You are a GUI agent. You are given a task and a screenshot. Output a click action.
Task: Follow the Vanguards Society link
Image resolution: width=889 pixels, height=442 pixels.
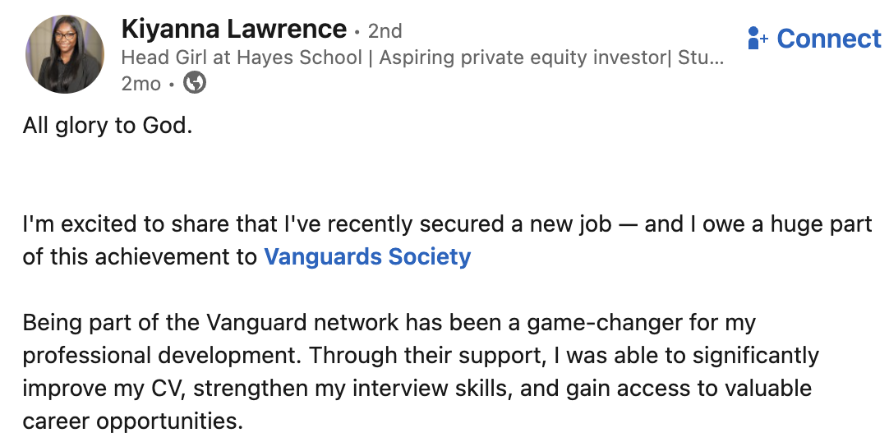tap(367, 256)
